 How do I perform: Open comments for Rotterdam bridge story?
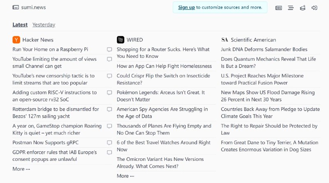[109, 110]
